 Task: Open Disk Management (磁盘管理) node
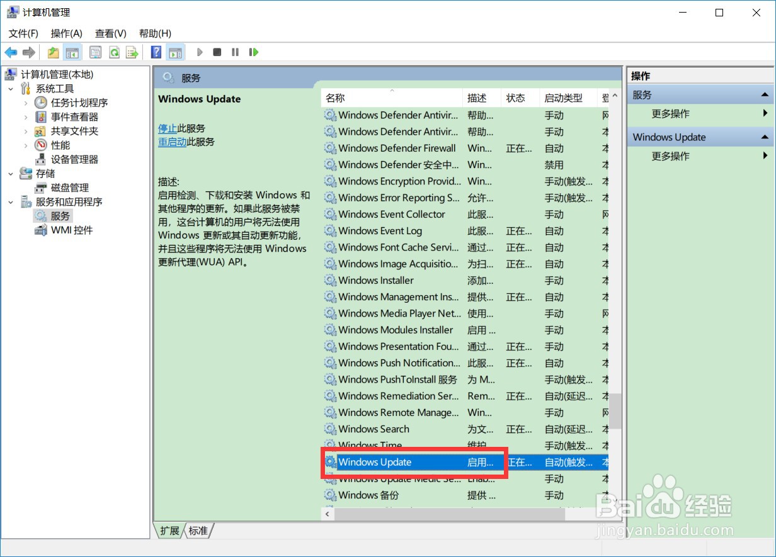pyautogui.click(x=69, y=188)
